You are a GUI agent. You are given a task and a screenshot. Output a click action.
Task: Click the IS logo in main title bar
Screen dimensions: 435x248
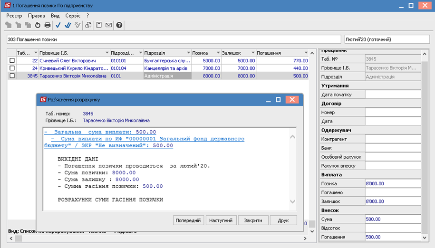(7, 6)
